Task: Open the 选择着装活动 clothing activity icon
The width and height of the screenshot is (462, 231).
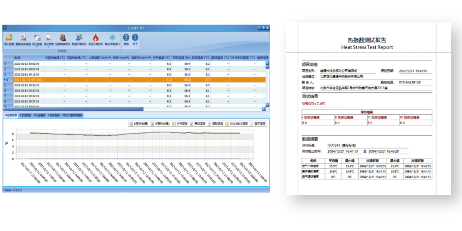Action: pyautogui.click(x=62, y=38)
